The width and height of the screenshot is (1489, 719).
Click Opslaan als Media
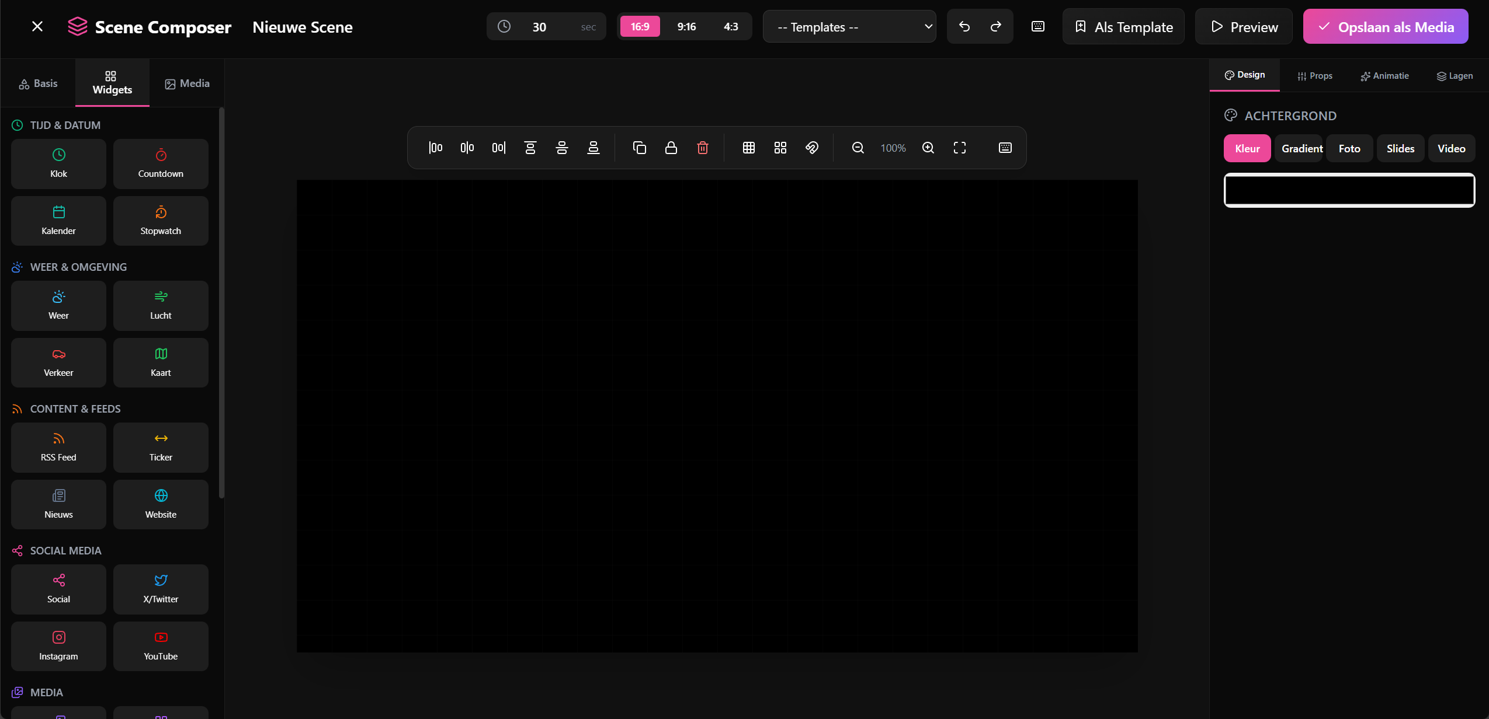[x=1386, y=26]
